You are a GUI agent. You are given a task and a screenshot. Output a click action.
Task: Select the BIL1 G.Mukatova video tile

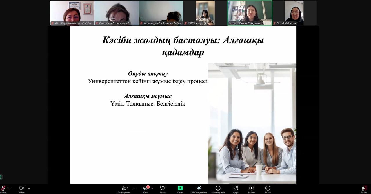point(294,13)
